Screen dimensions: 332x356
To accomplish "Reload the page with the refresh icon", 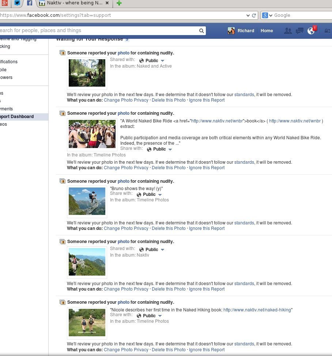I will click(254, 15).
